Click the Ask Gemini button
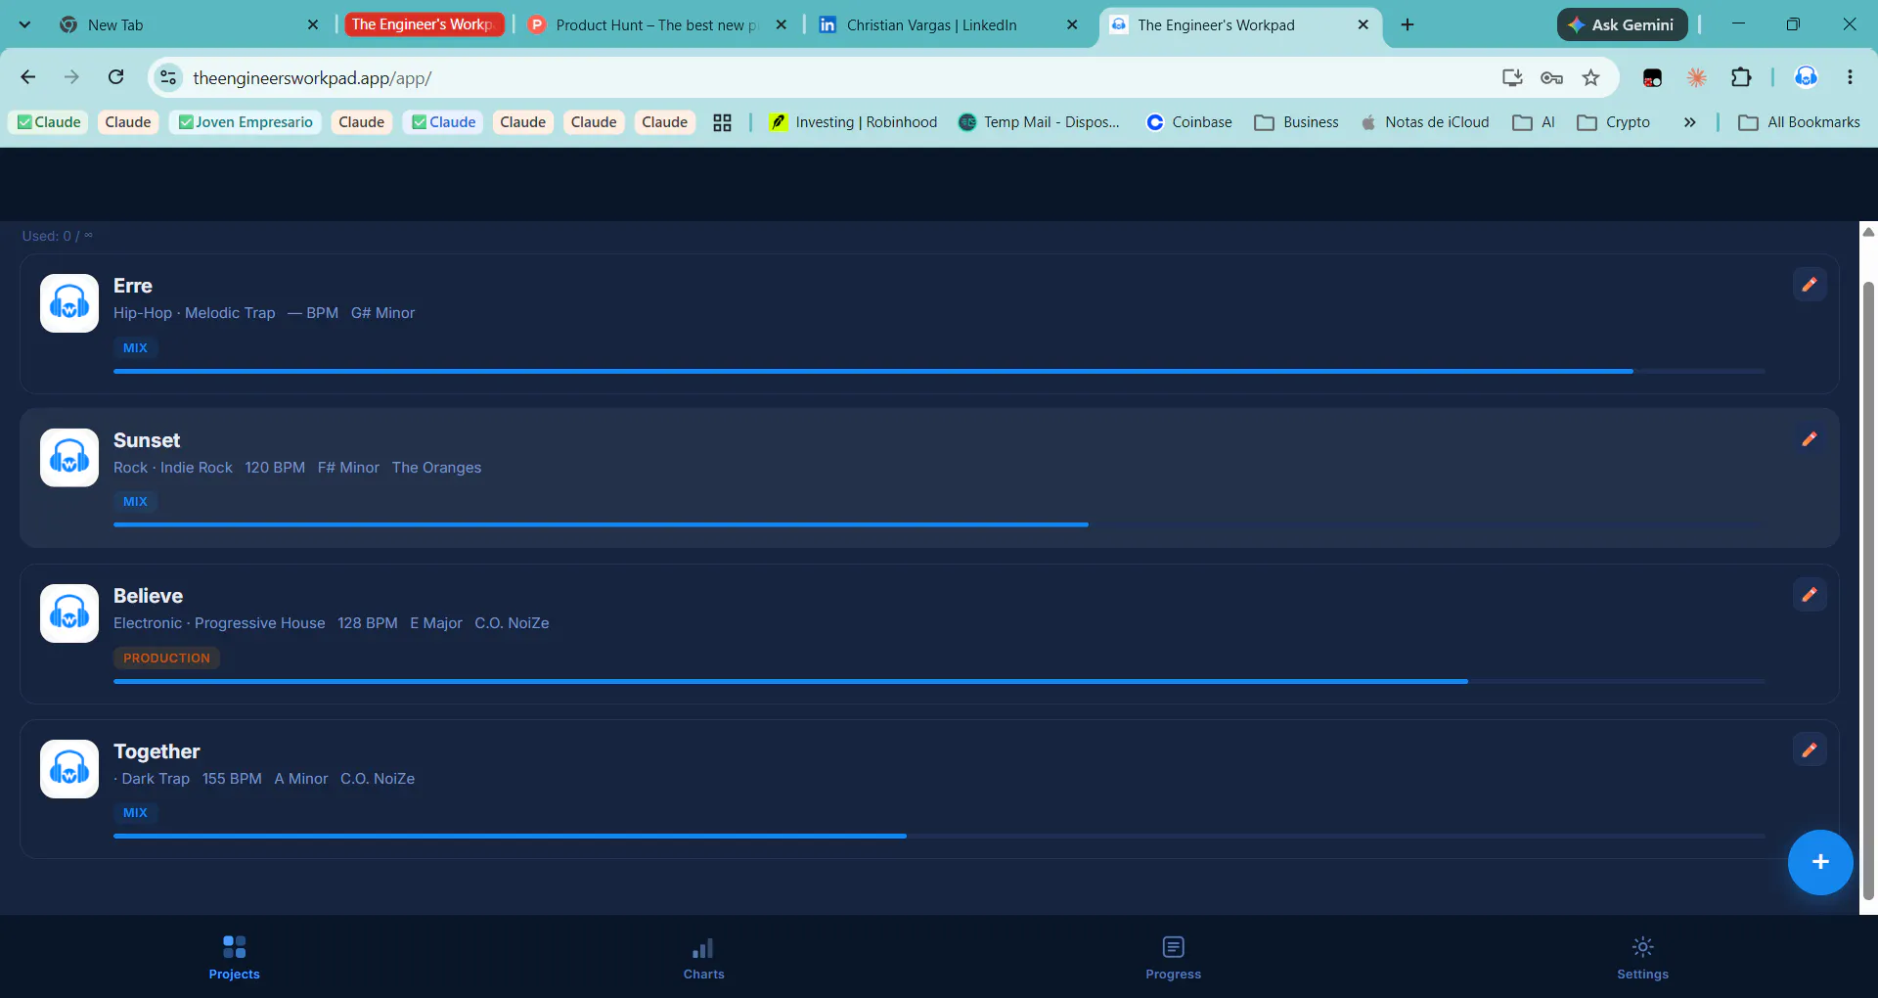This screenshot has height=998, width=1878. [1623, 24]
